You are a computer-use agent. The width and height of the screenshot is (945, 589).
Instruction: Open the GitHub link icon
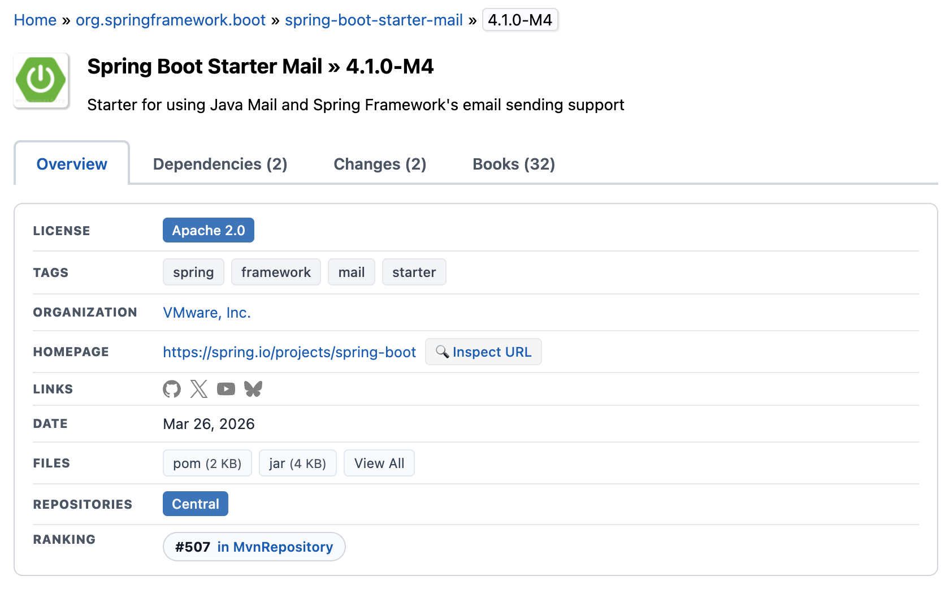[172, 389]
